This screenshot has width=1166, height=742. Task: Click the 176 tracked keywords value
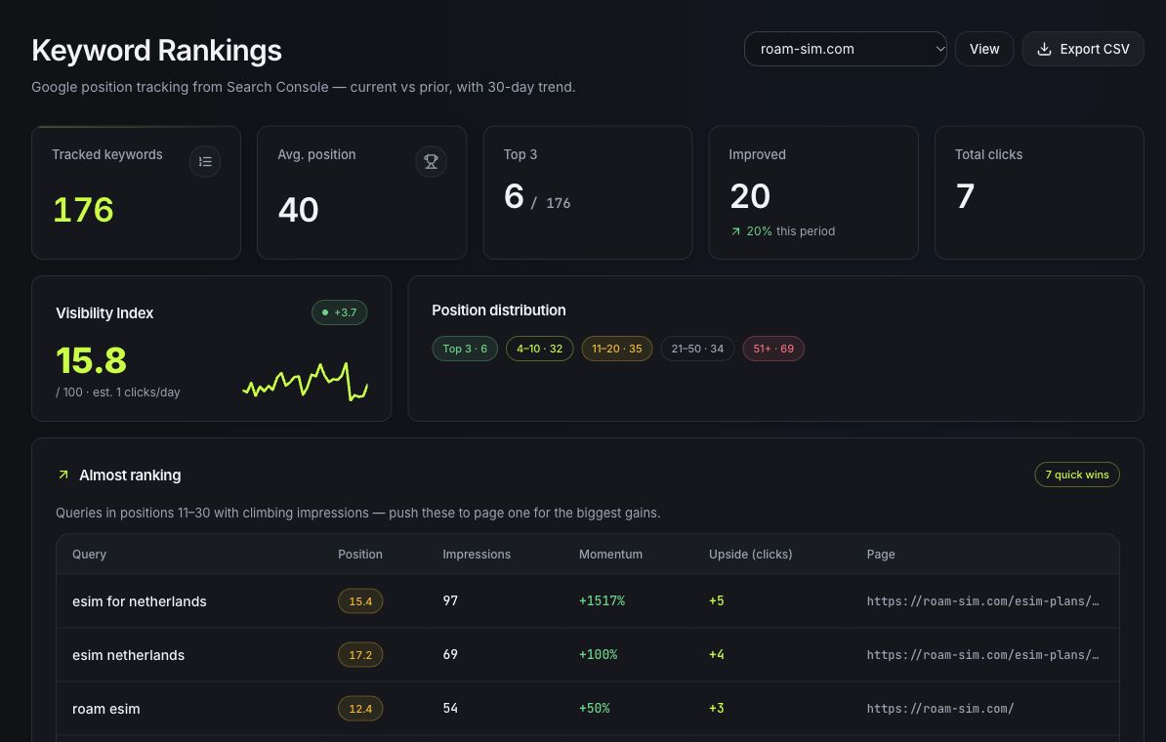click(x=83, y=210)
